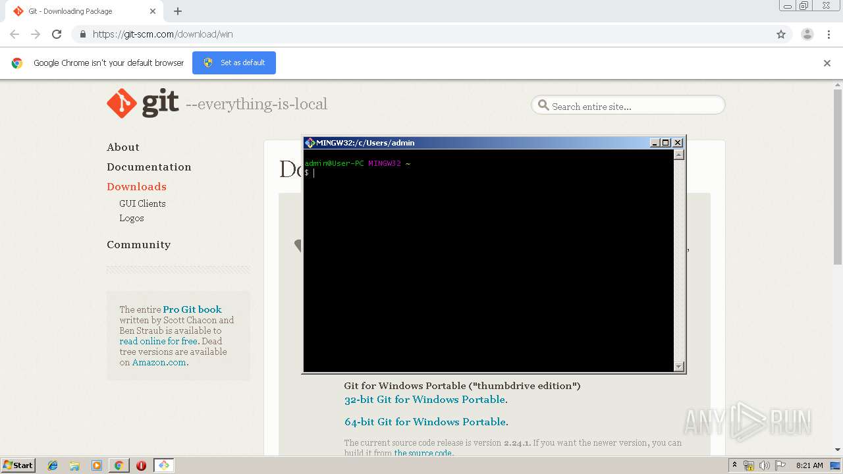This screenshot has width=843, height=474.
Task: Open the Opera taskbar icon
Action: coord(141,465)
